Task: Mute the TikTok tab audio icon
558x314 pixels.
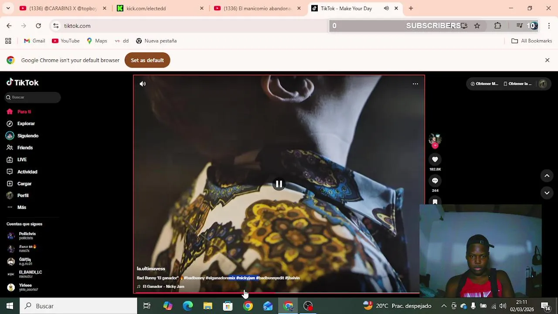Action: coord(386,8)
